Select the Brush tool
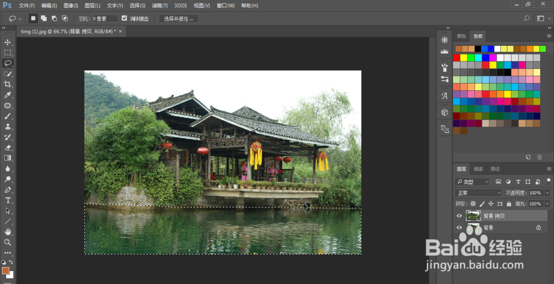Screen dimensions: 554x284 [x=7, y=116]
